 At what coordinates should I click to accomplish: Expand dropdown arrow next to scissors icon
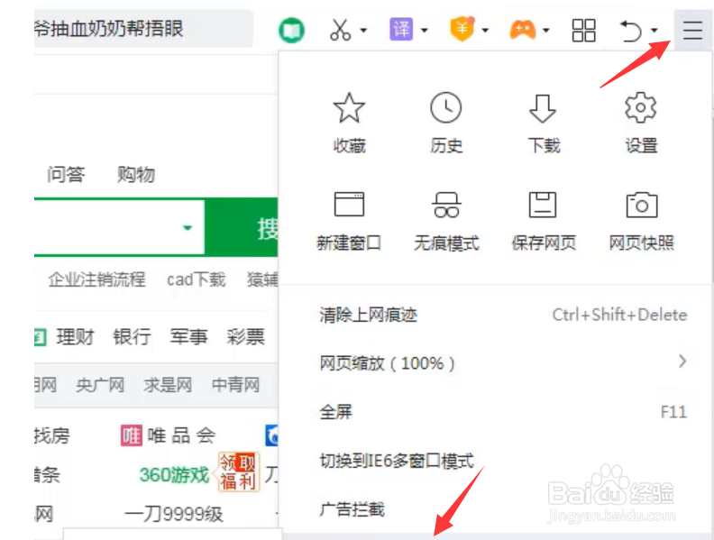click(363, 31)
